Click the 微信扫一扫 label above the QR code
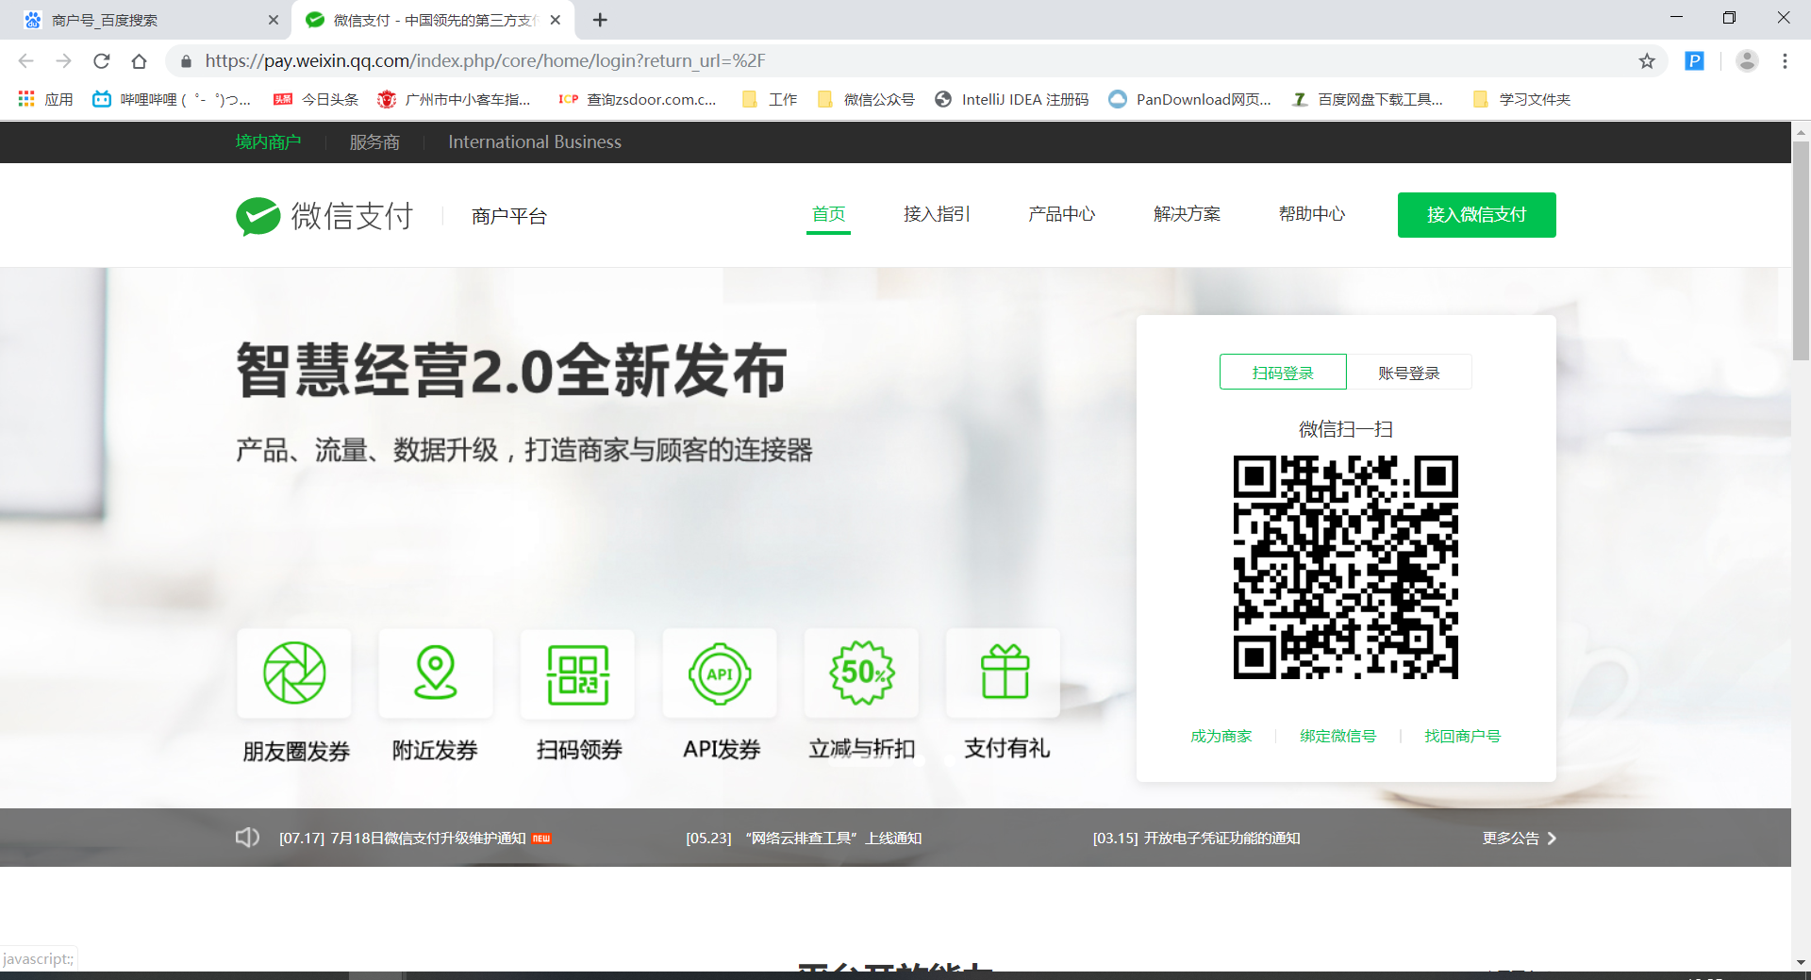 1346,429
